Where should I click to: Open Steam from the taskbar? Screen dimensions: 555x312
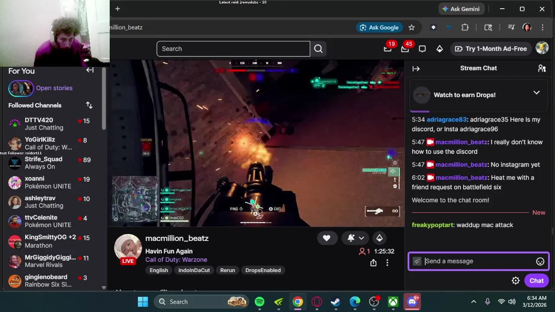tap(336, 302)
